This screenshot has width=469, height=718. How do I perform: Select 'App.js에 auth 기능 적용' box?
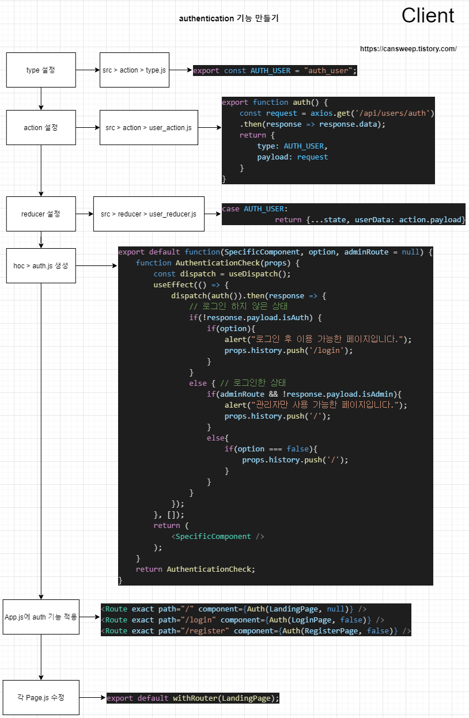[41, 617]
